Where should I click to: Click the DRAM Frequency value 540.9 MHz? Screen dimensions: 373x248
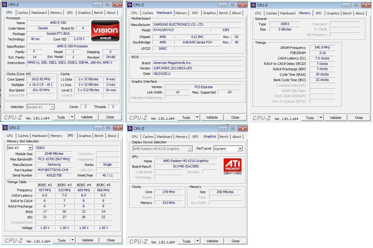coord(322,47)
